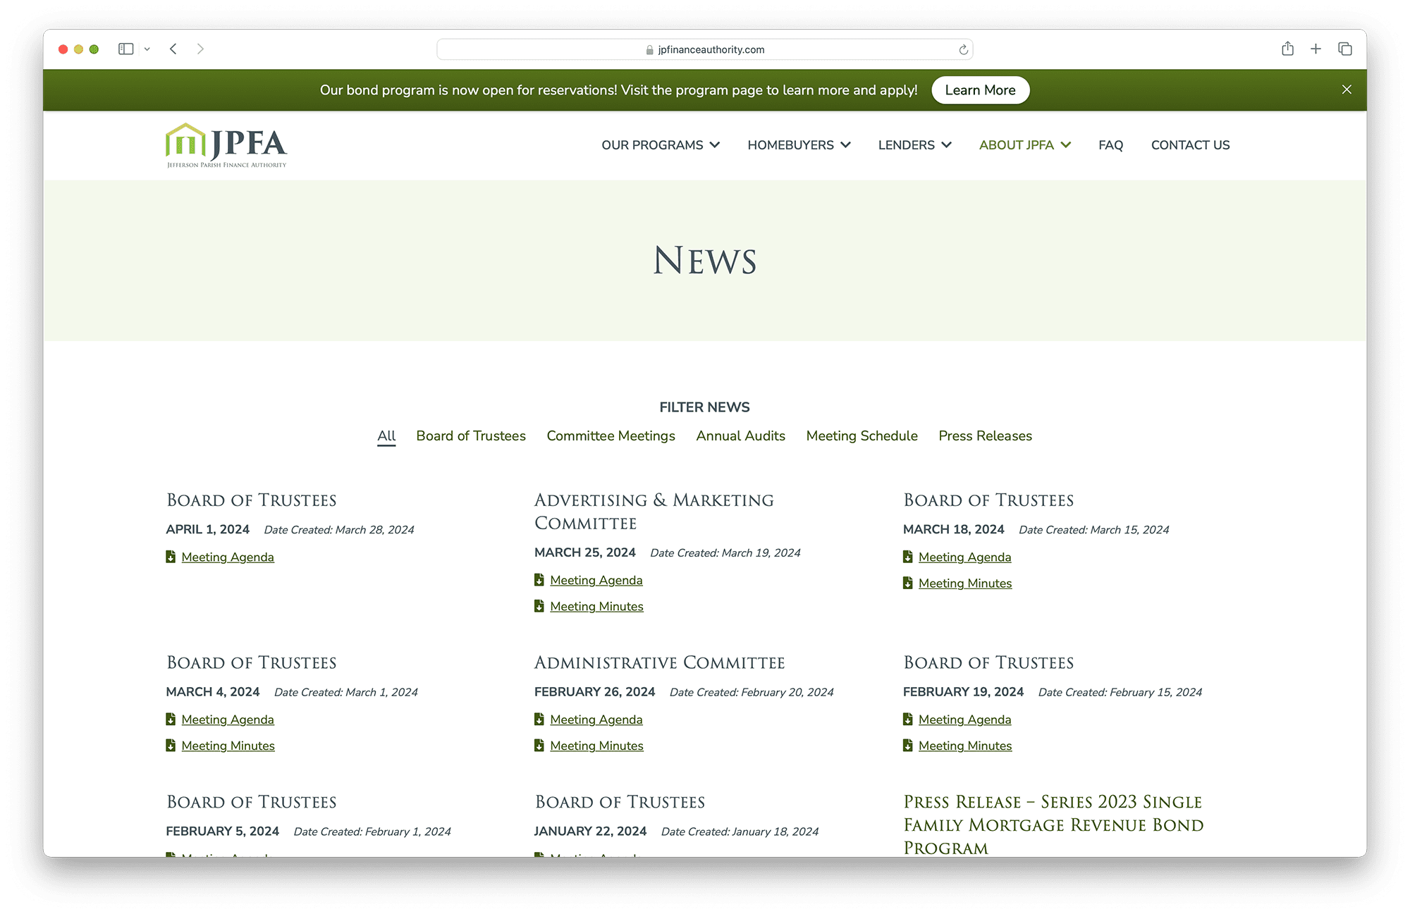Open March 18, 2024 Meeting Minutes link
This screenshot has height=914, width=1410.
[965, 583]
